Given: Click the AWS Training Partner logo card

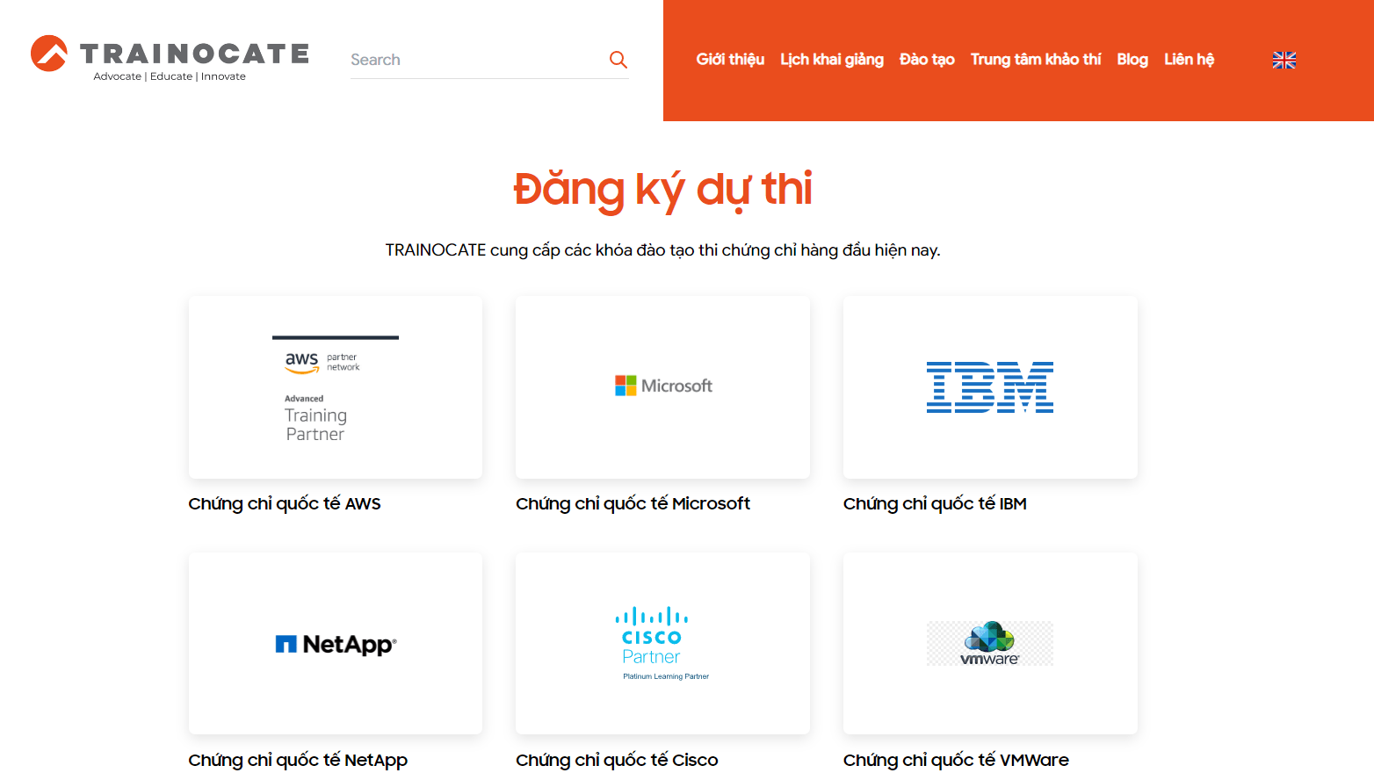Looking at the screenshot, I should click(336, 387).
